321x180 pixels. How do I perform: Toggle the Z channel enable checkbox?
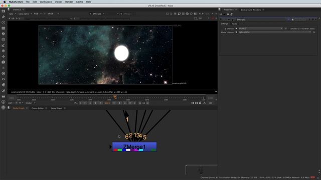pos(236,28)
